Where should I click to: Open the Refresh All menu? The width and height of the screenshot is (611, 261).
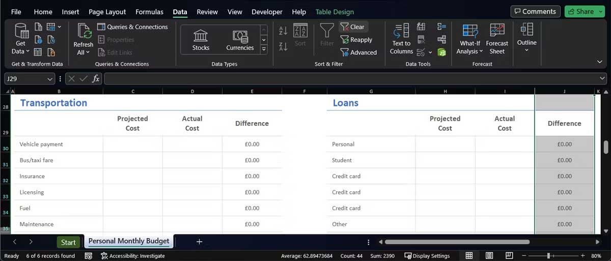(x=83, y=39)
